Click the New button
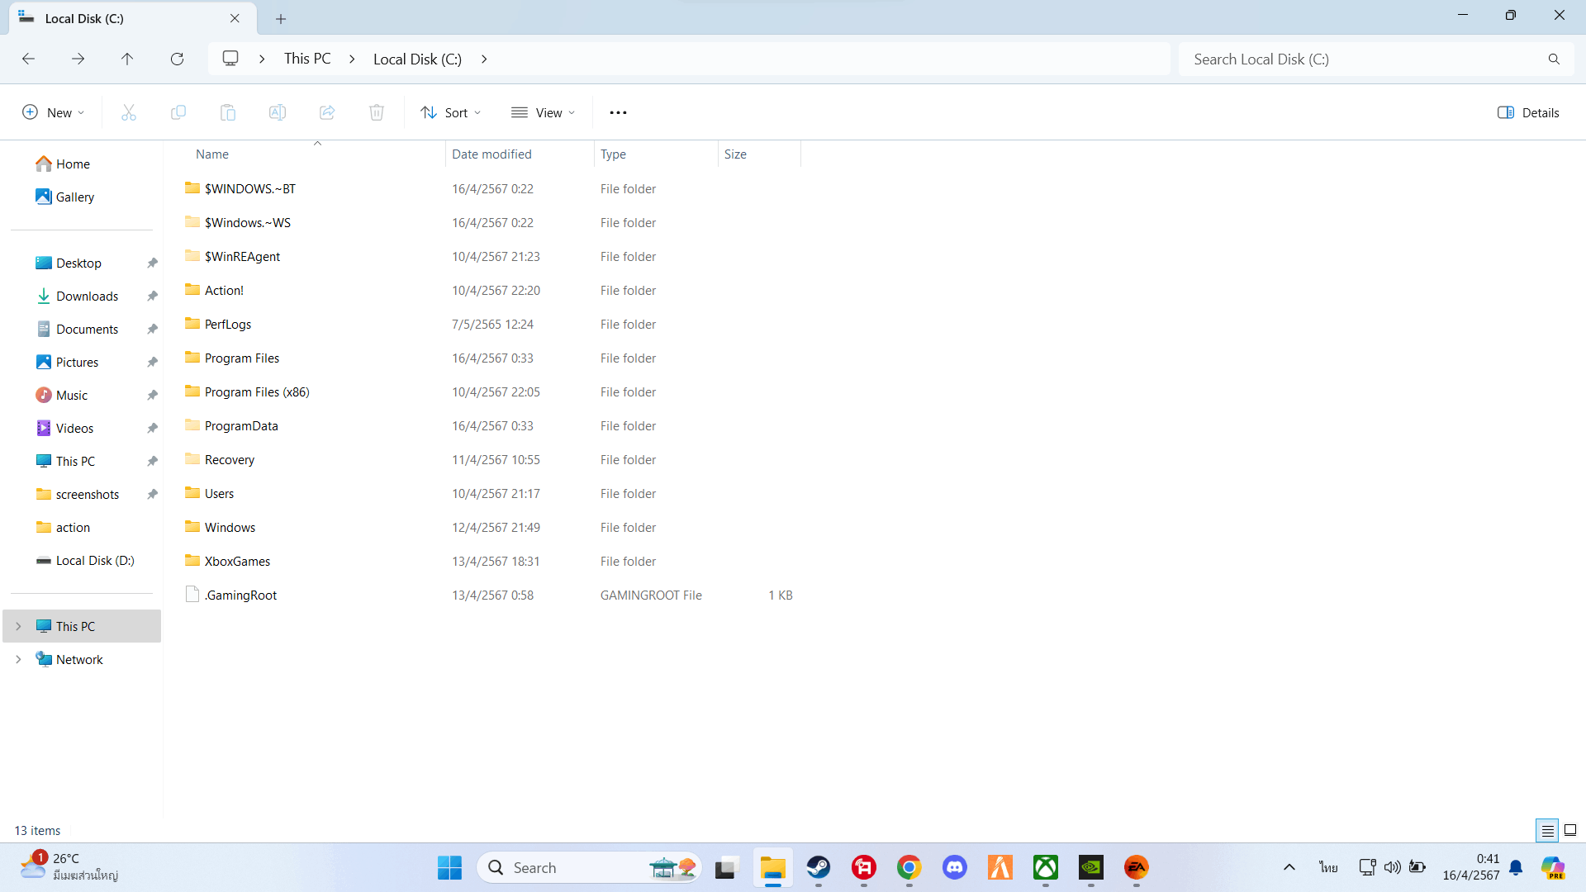Image resolution: width=1586 pixels, height=892 pixels. pyautogui.click(x=54, y=112)
